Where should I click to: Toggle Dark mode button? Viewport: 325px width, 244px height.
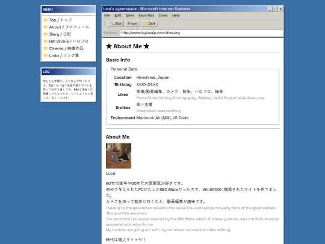pos(150,23)
